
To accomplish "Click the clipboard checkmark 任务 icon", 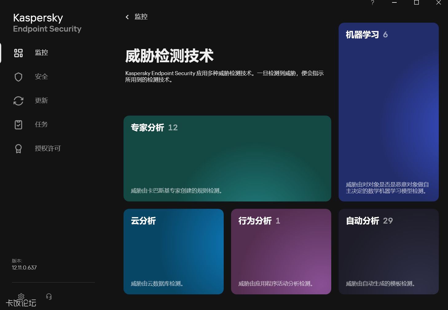I will 18,124.
